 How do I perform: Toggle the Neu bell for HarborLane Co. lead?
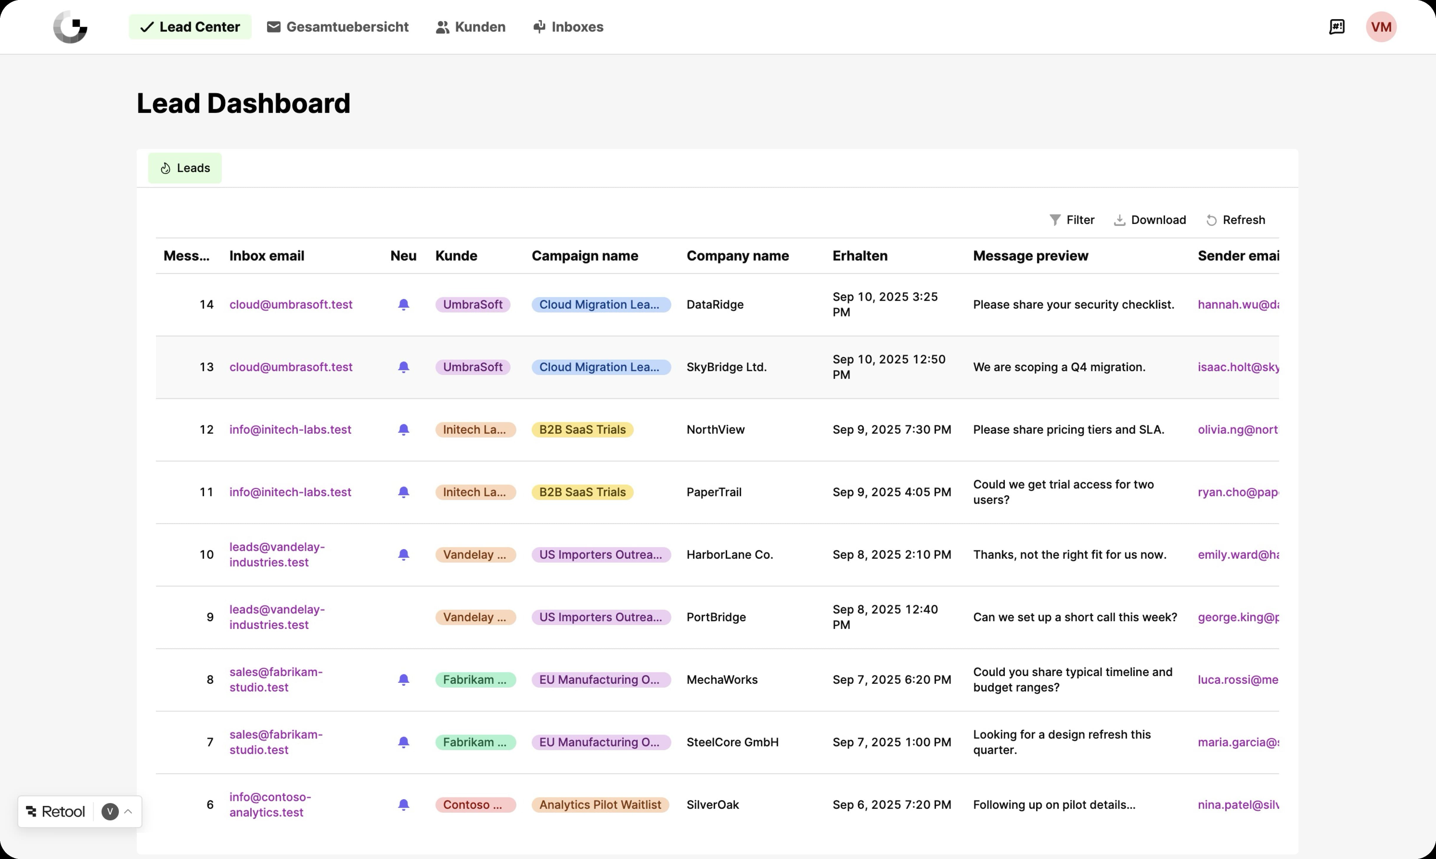404,554
